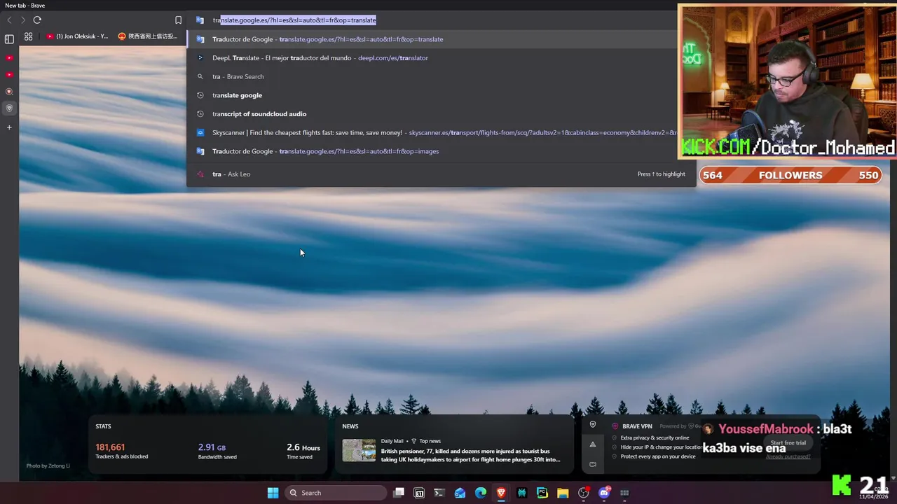The image size is (897, 504).
Task: Choose 'tra - Ask Leo' suggestion
Action: (441, 174)
